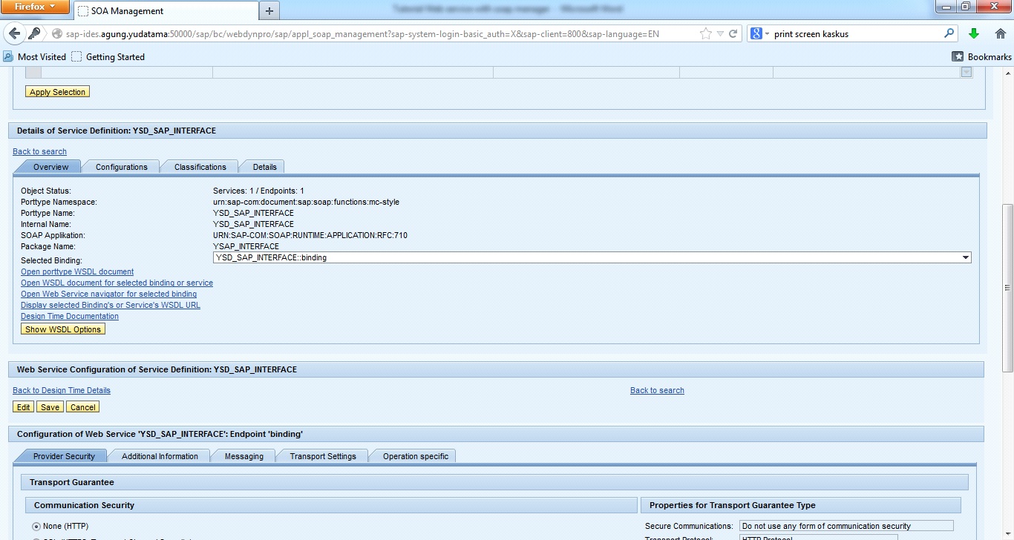This screenshot has width=1014, height=540.
Task: Open the Firefox application menu
Action: click(36, 7)
